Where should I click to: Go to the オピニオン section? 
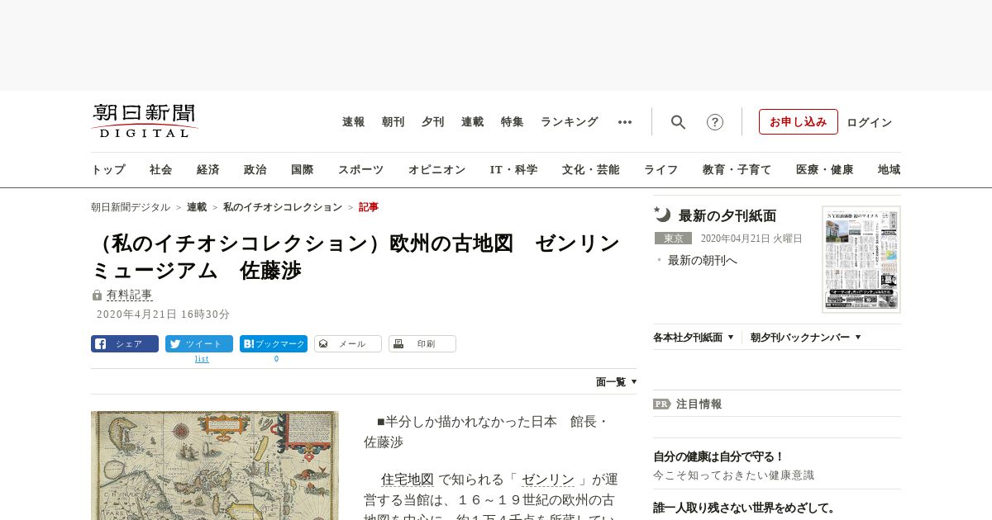point(436,170)
